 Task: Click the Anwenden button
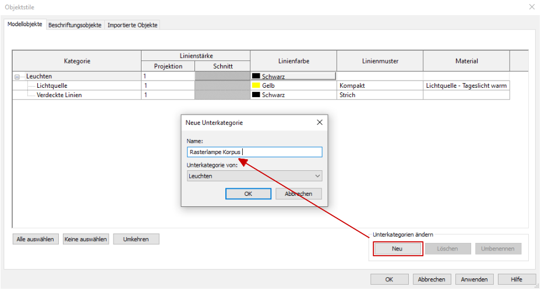click(x=474, y=279)
